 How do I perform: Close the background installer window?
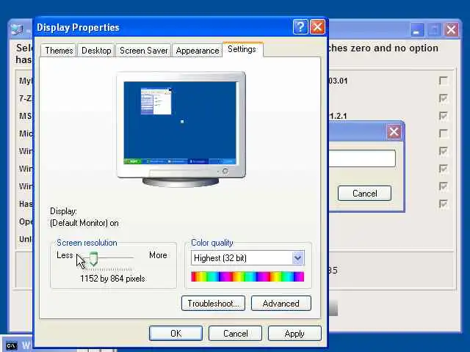pos(452,29)
